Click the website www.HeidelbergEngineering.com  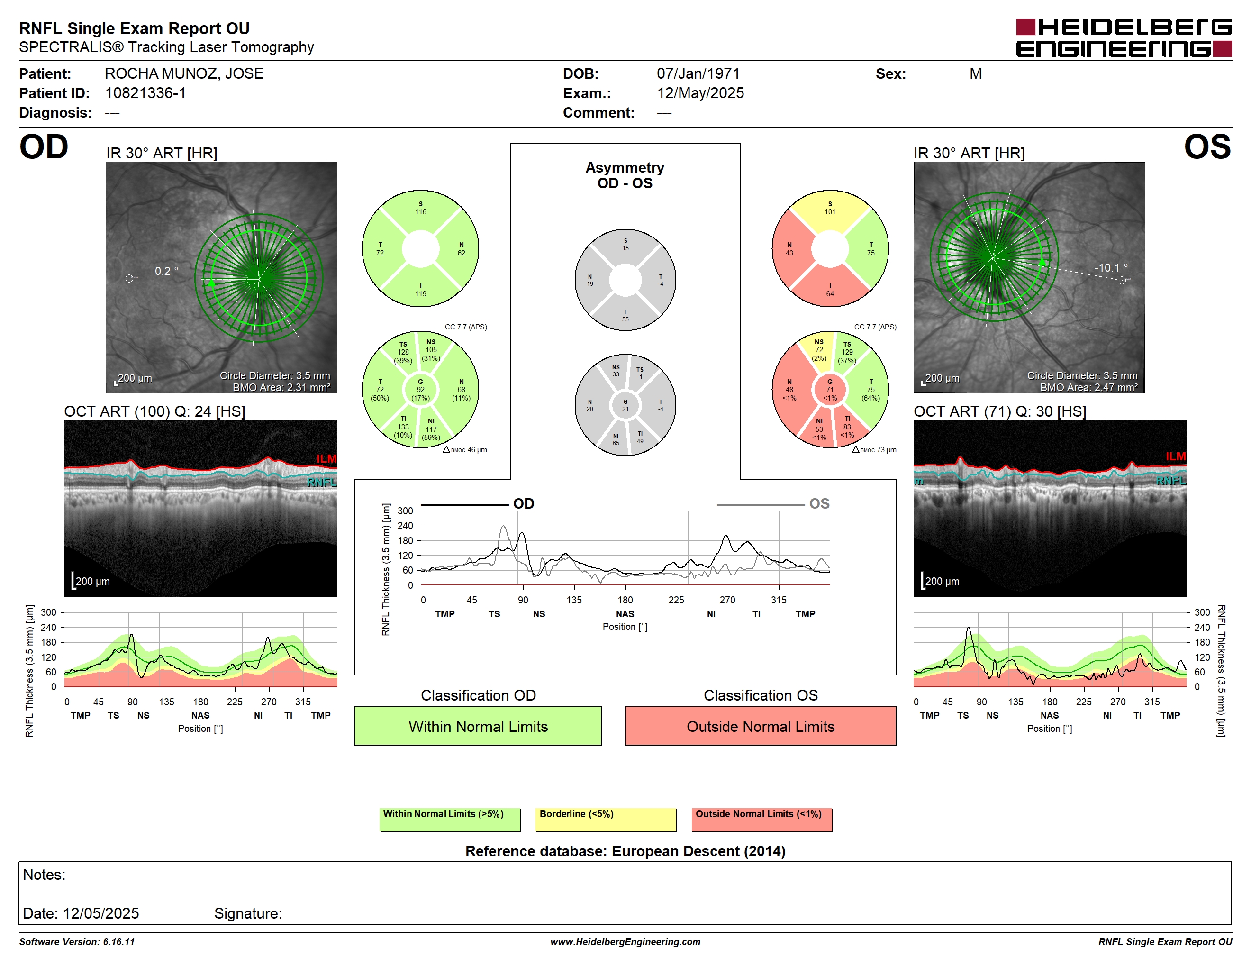click(x=625, y=942)
